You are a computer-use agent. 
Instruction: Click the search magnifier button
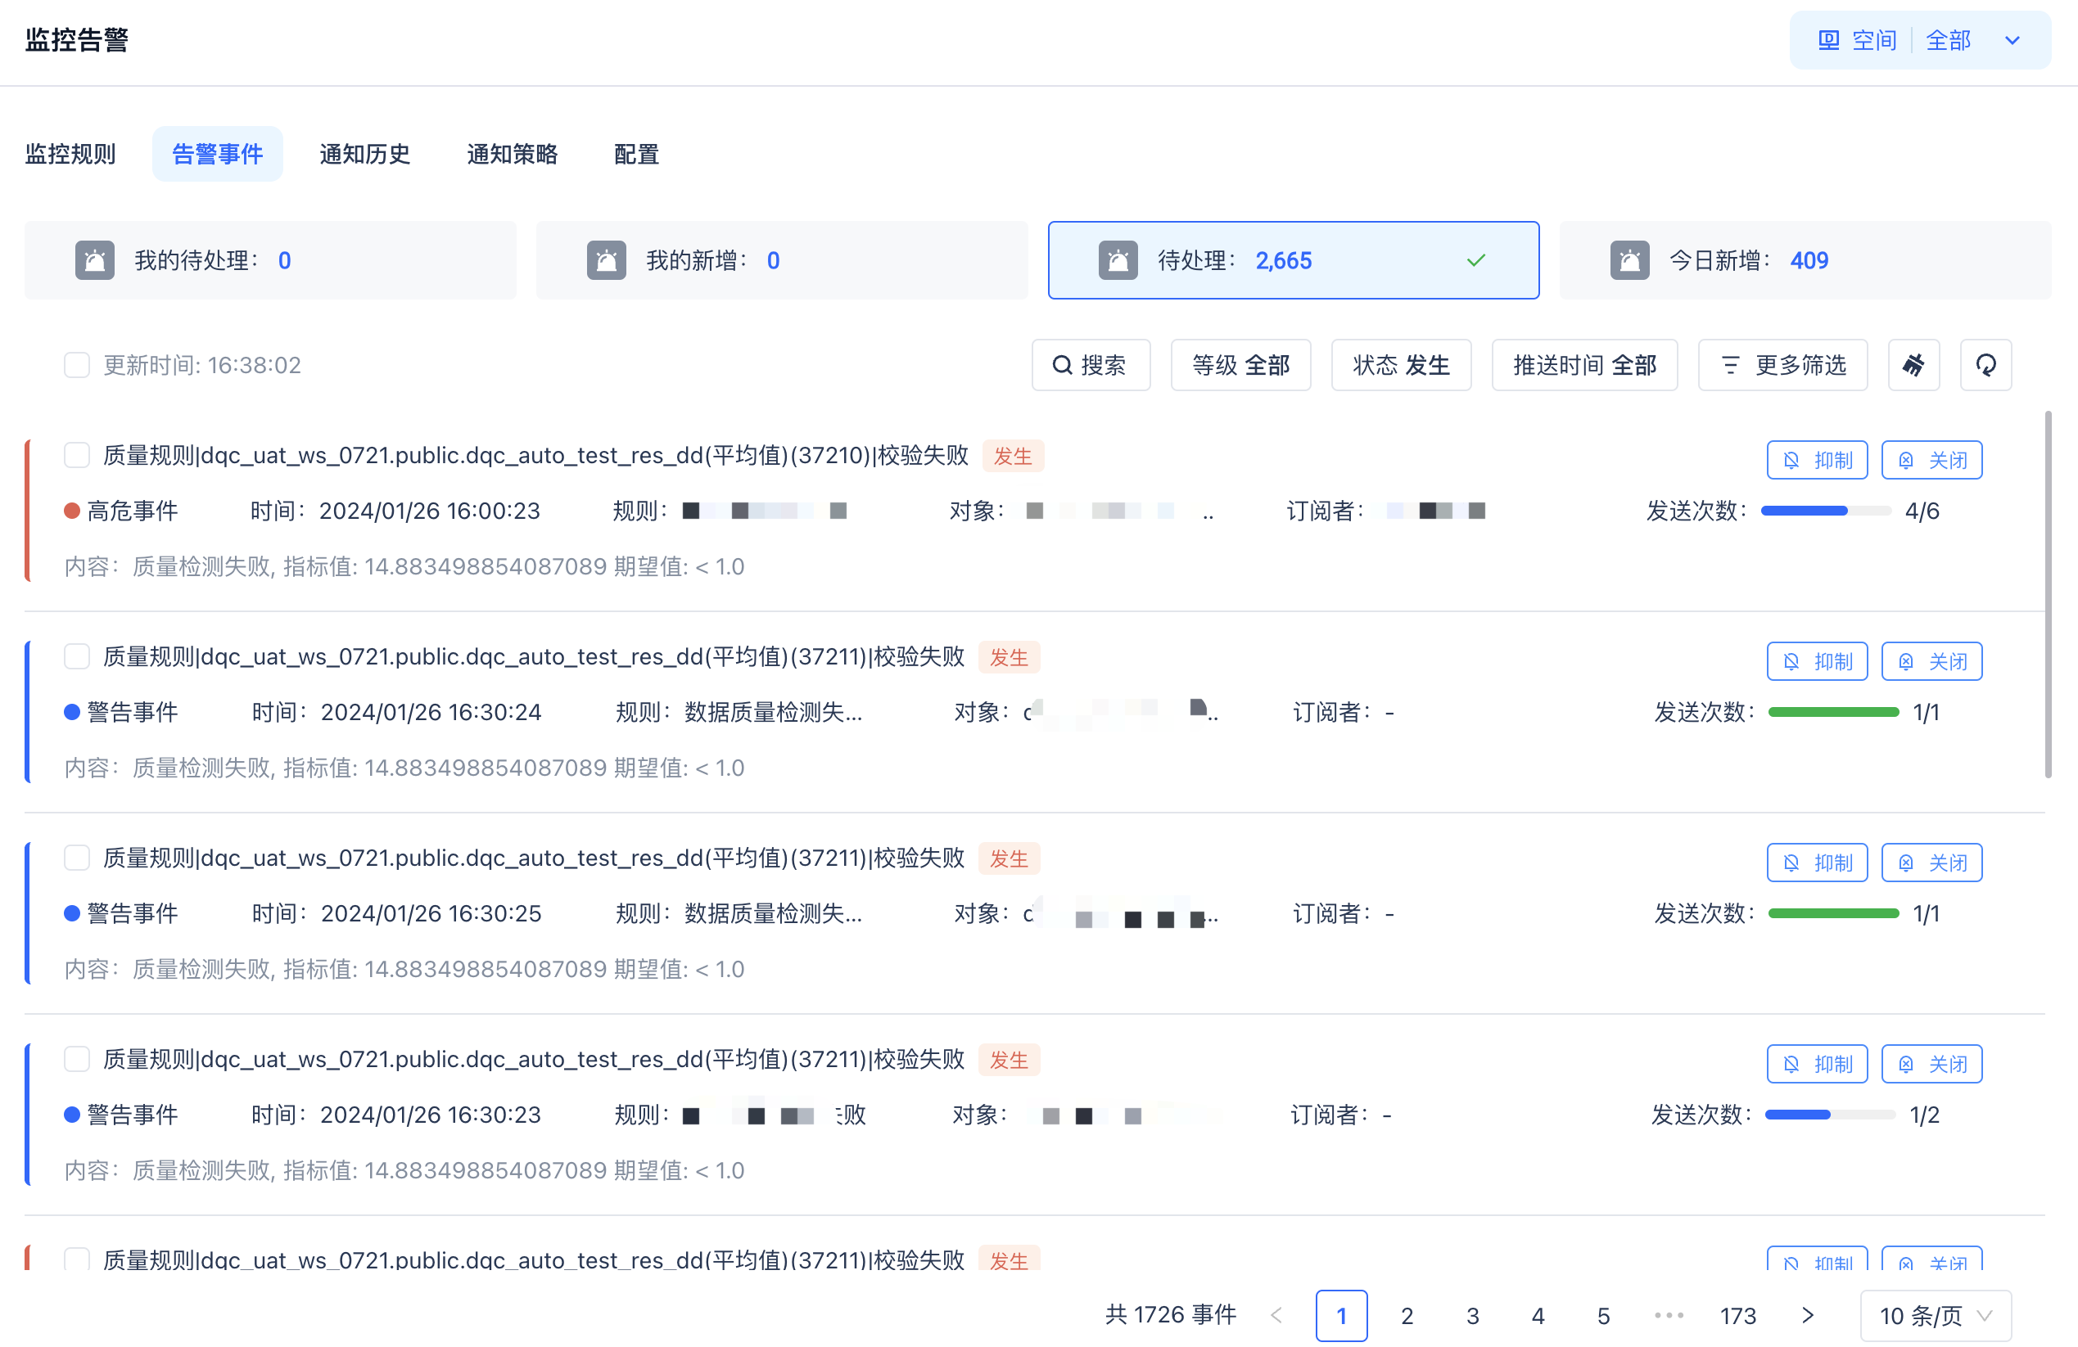click(1090, 365)
